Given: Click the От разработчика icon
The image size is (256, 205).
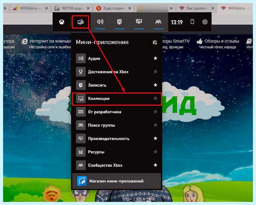Looking at the screenshot, I should coord(81,112).
